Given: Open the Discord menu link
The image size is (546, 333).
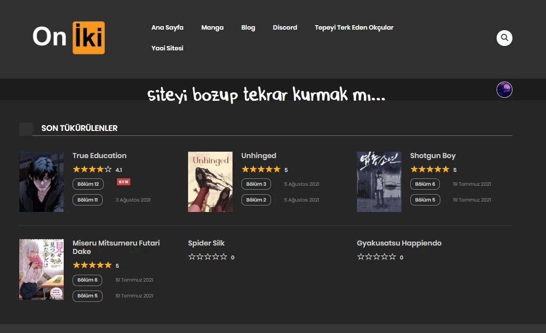Looking at the screenshot, I should pyautogui.click(x=285, y=28).
